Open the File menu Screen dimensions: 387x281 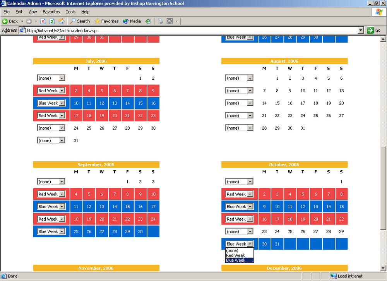pyautogui.click(x=7, y=12)
